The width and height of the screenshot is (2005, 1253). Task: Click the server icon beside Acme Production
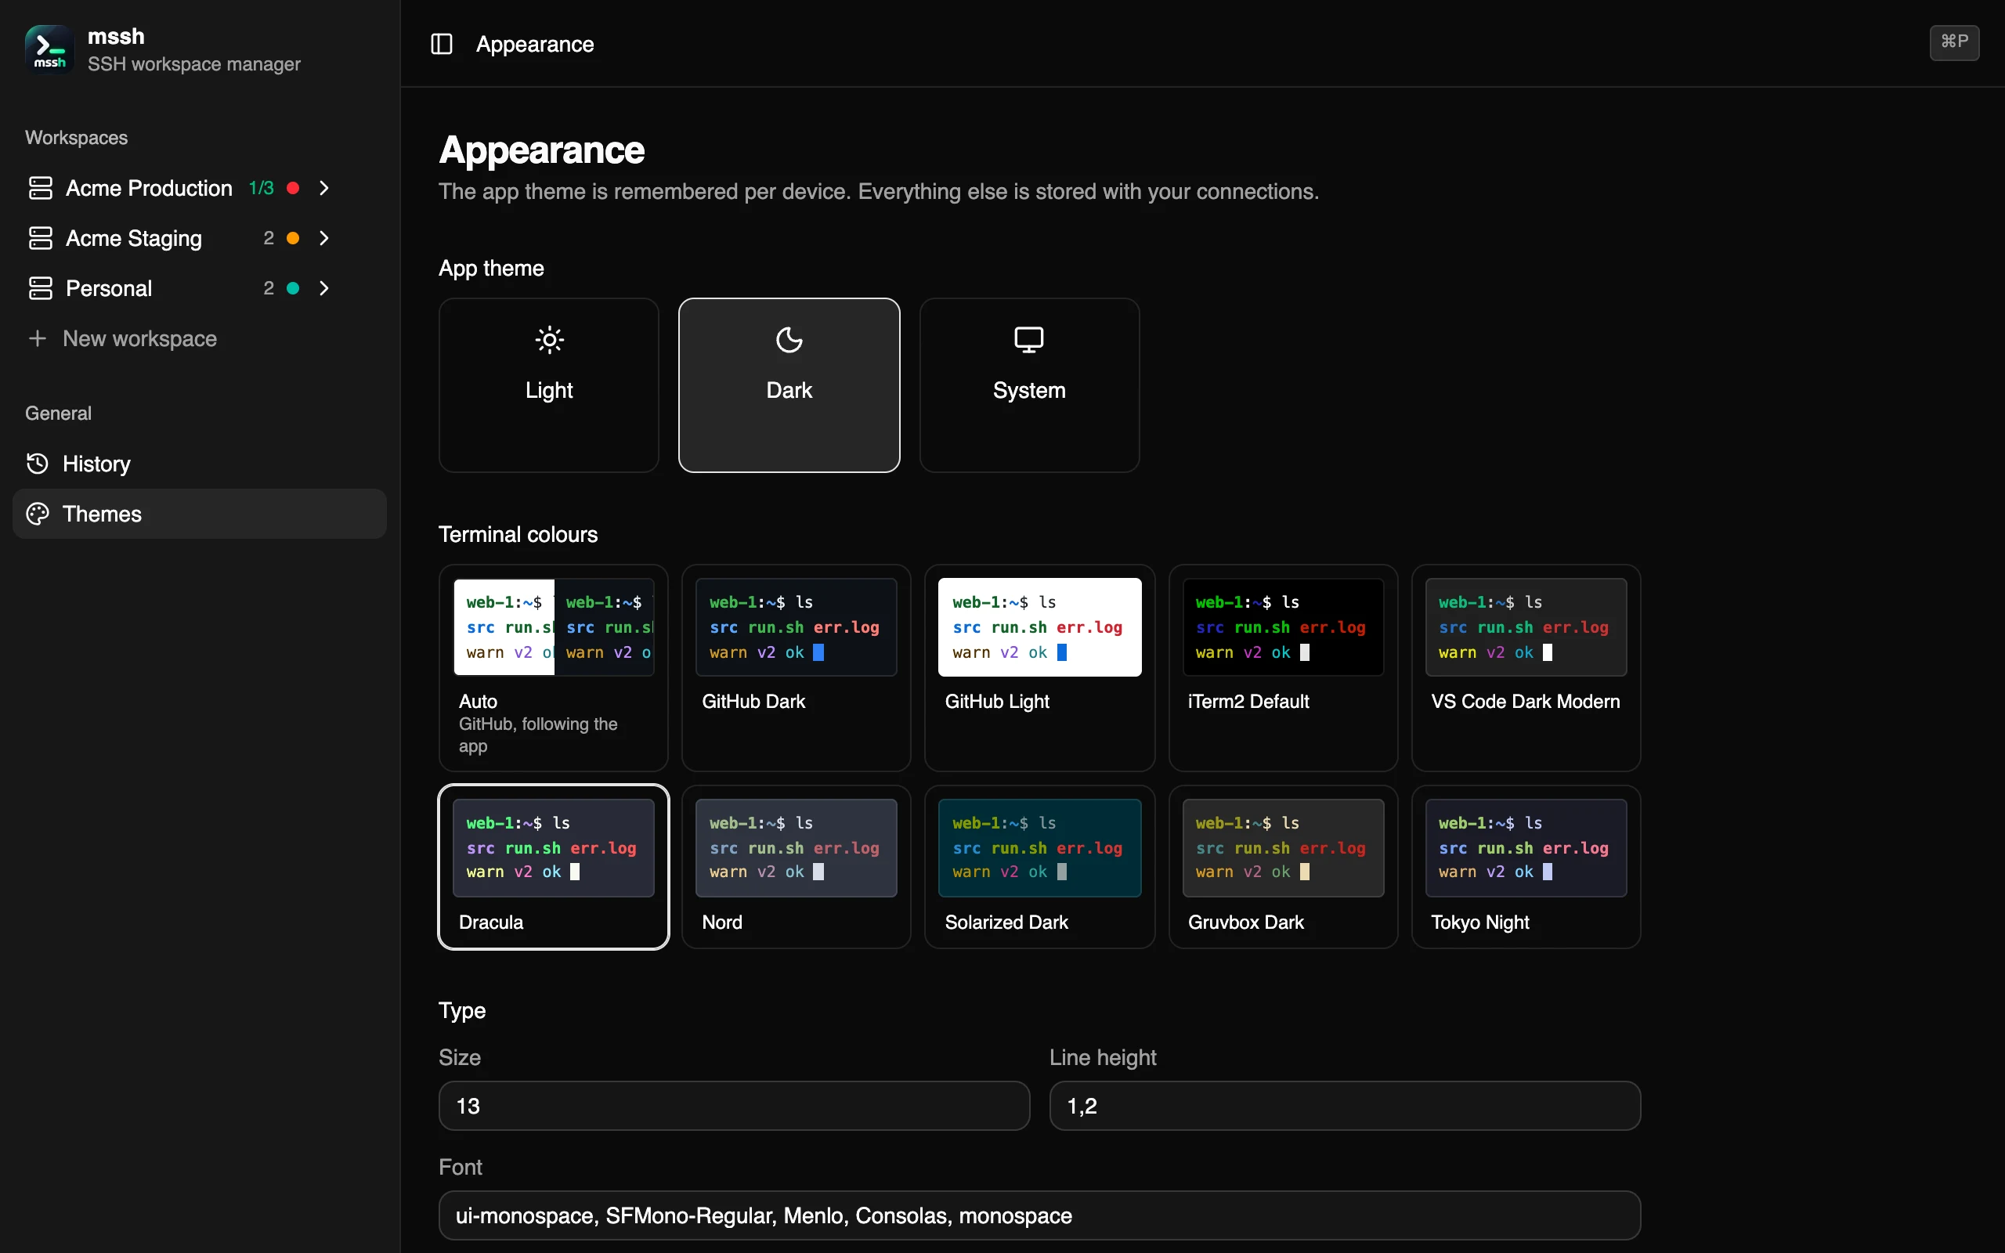pyautogui.click(x=41, y=188)
